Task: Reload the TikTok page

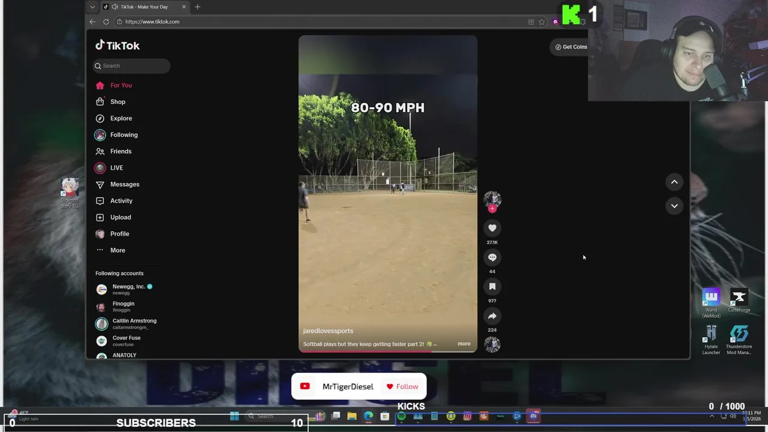Action: click(x=106, y=22)
